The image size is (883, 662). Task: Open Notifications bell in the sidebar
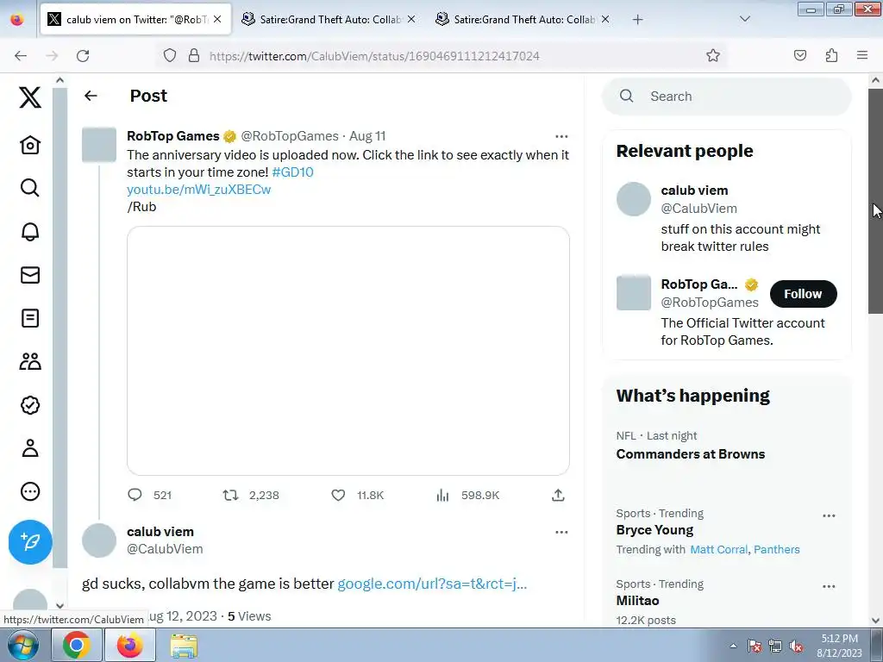[30, 231]
